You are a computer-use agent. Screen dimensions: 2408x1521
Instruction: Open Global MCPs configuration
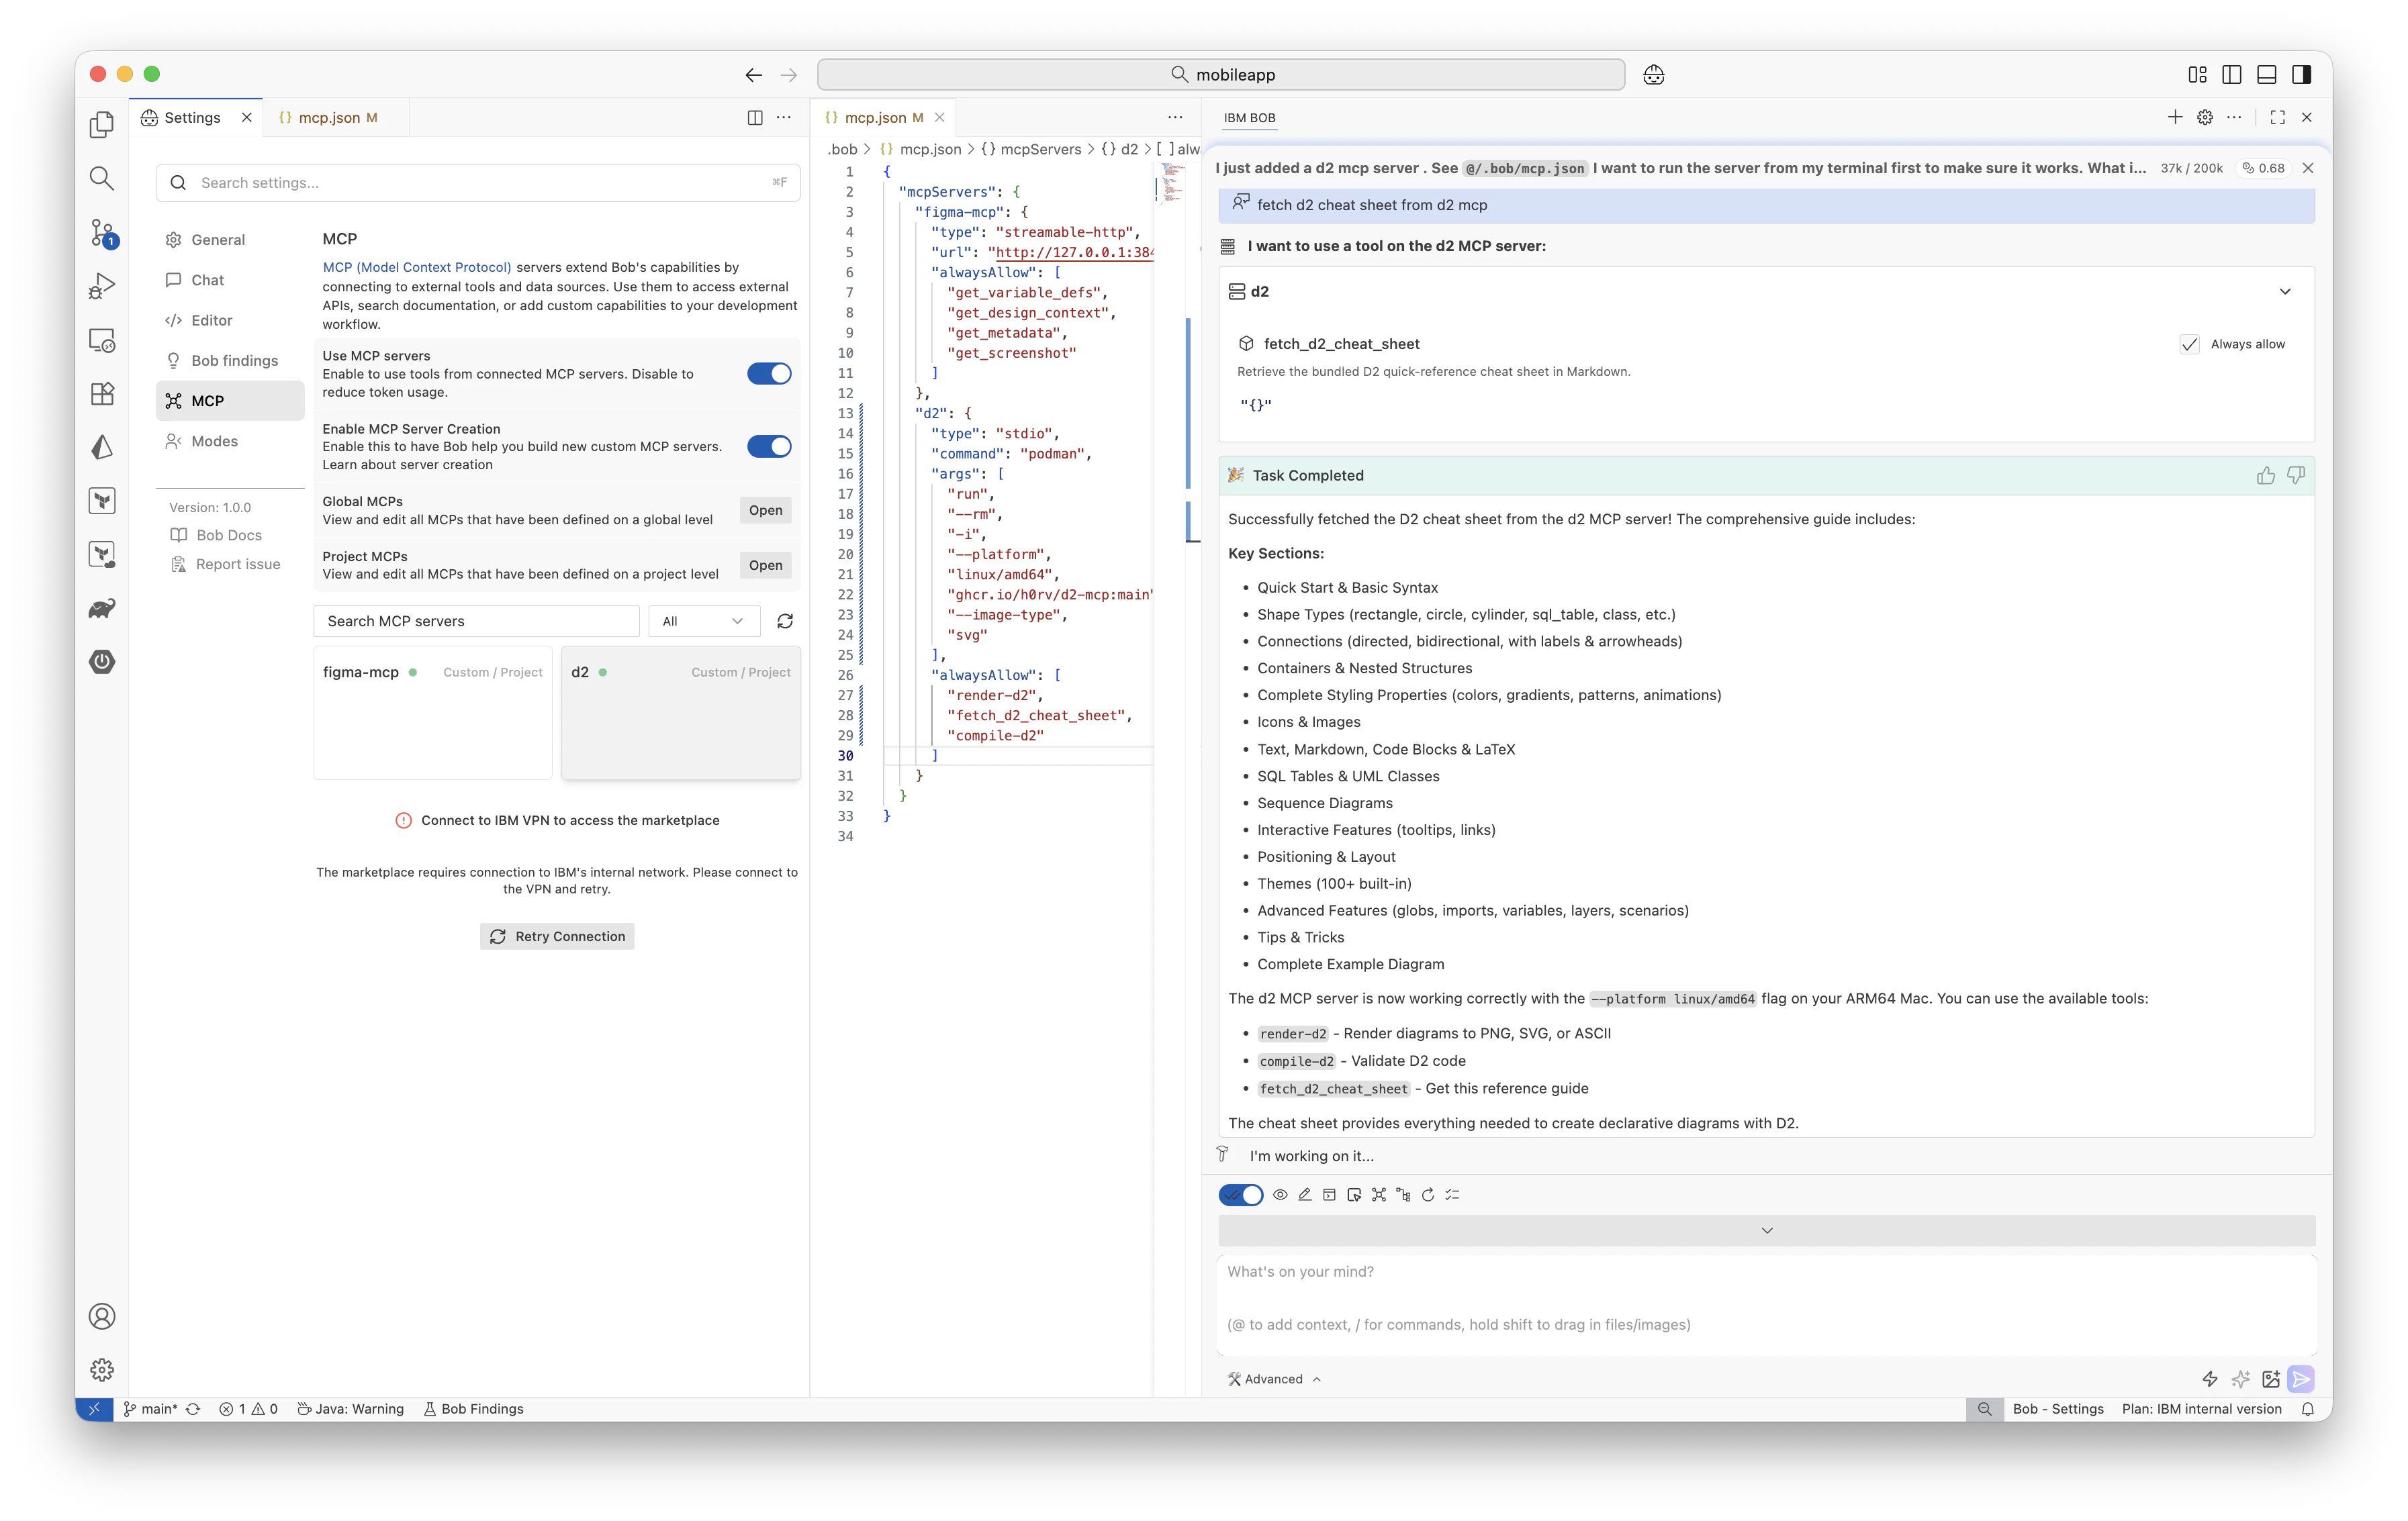(766, 511)
